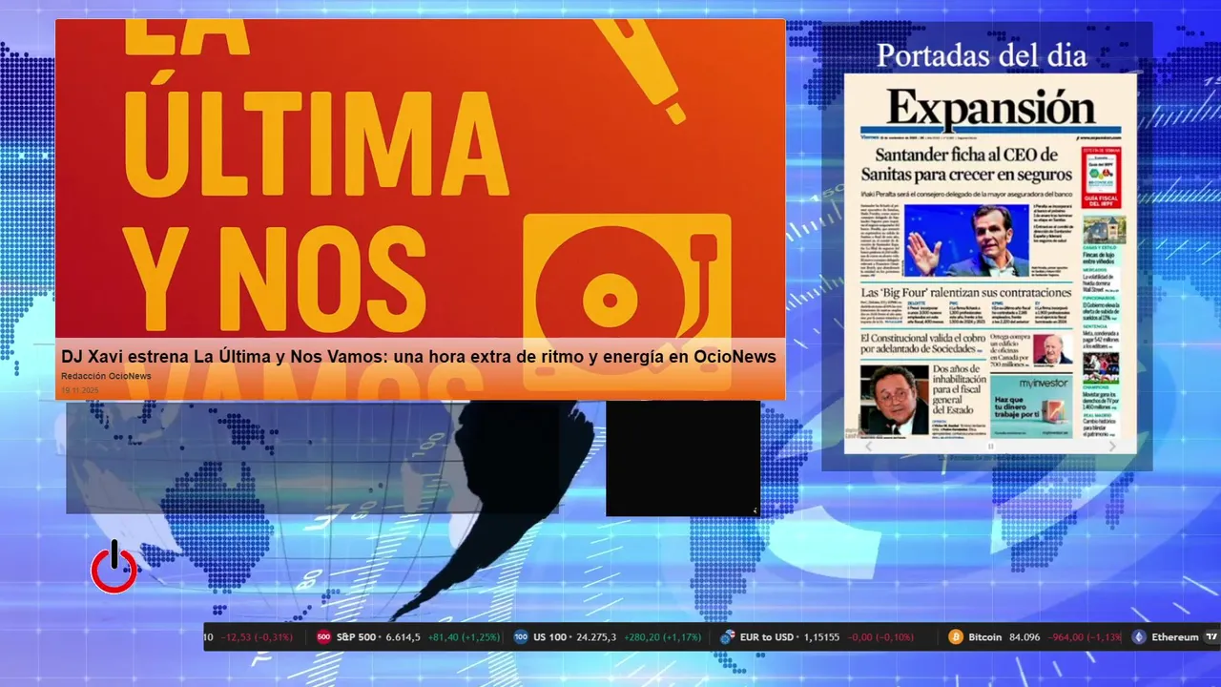
Task: Click the US 100 ticker icon
Action: point(520,636)
